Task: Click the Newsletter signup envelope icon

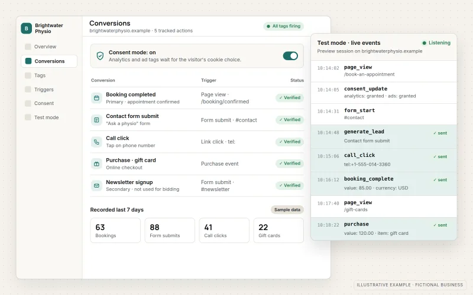Action: [96, 185]
